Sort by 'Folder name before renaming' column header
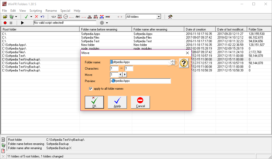Image resolution: width=272 pixels, height=159 pixels. pyautogui.click(x=106, y=29)
